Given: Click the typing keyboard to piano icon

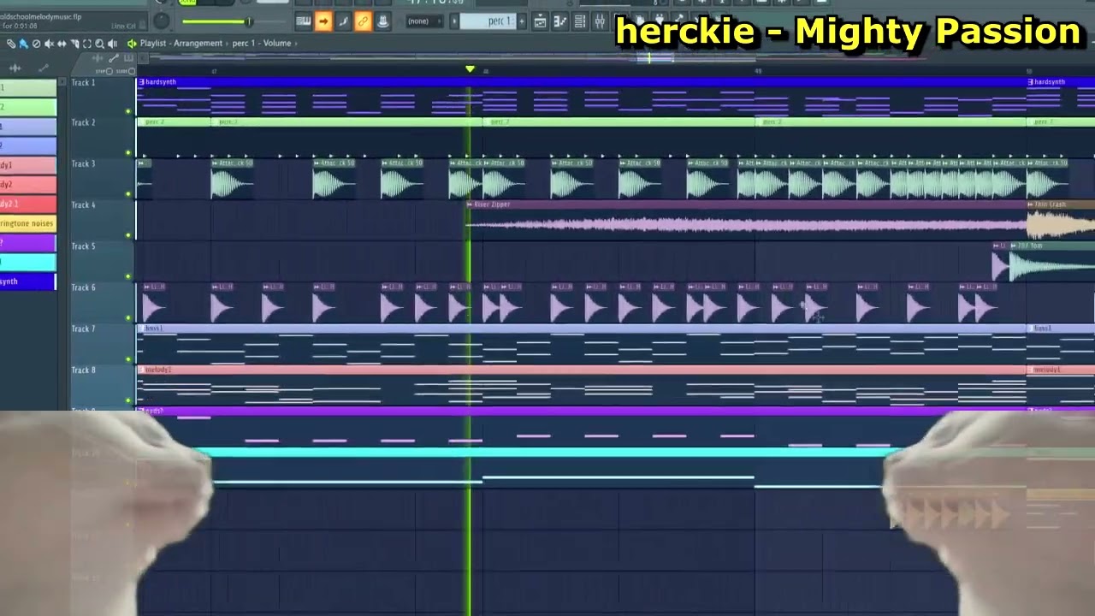Looking at the screenshot, I should point(303,21).
